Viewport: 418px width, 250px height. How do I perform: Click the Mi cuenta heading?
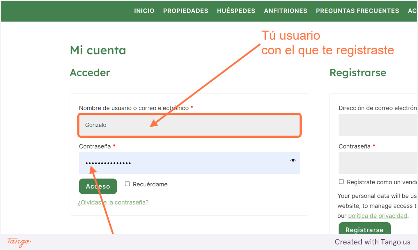pyautogui.click(x=98, y=50)
